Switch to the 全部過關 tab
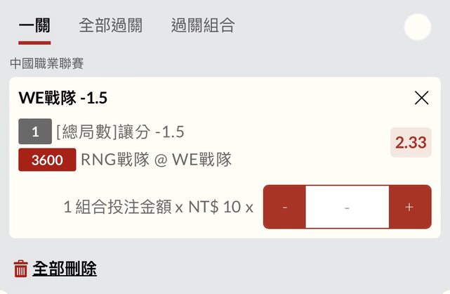This screenshot has height=294, width=450. pyautogui.click(x=110, y=26)
